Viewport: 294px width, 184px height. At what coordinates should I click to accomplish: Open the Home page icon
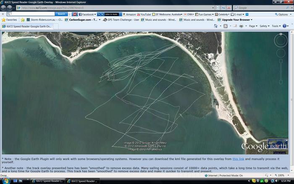click(216, 26)
